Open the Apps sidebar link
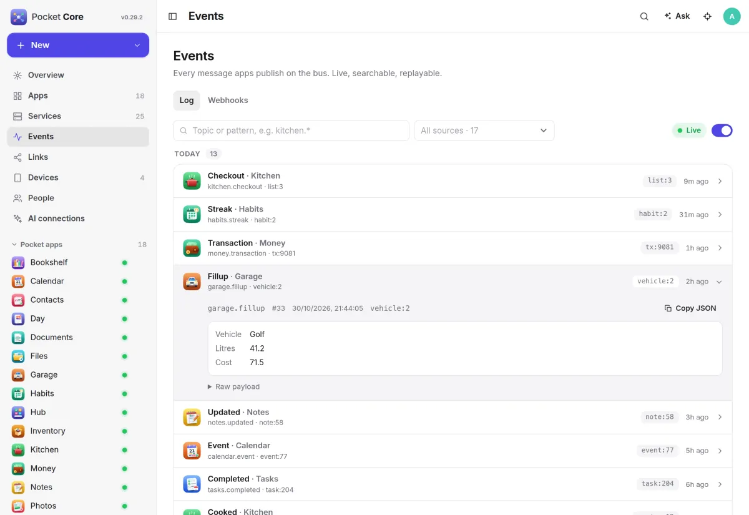The image size is (749, 515). [x=78, y=96]
